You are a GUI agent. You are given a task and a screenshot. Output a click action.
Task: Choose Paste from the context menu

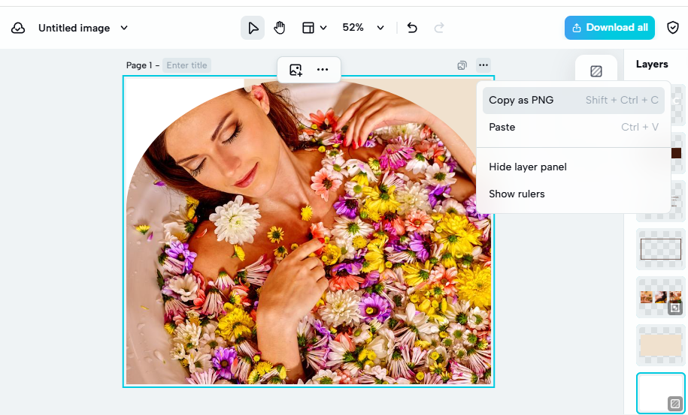[574, 128]
